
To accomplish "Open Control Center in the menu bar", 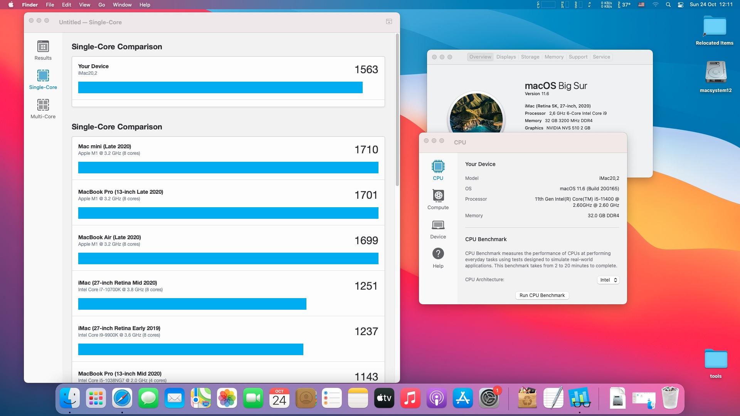I will 681,5.
